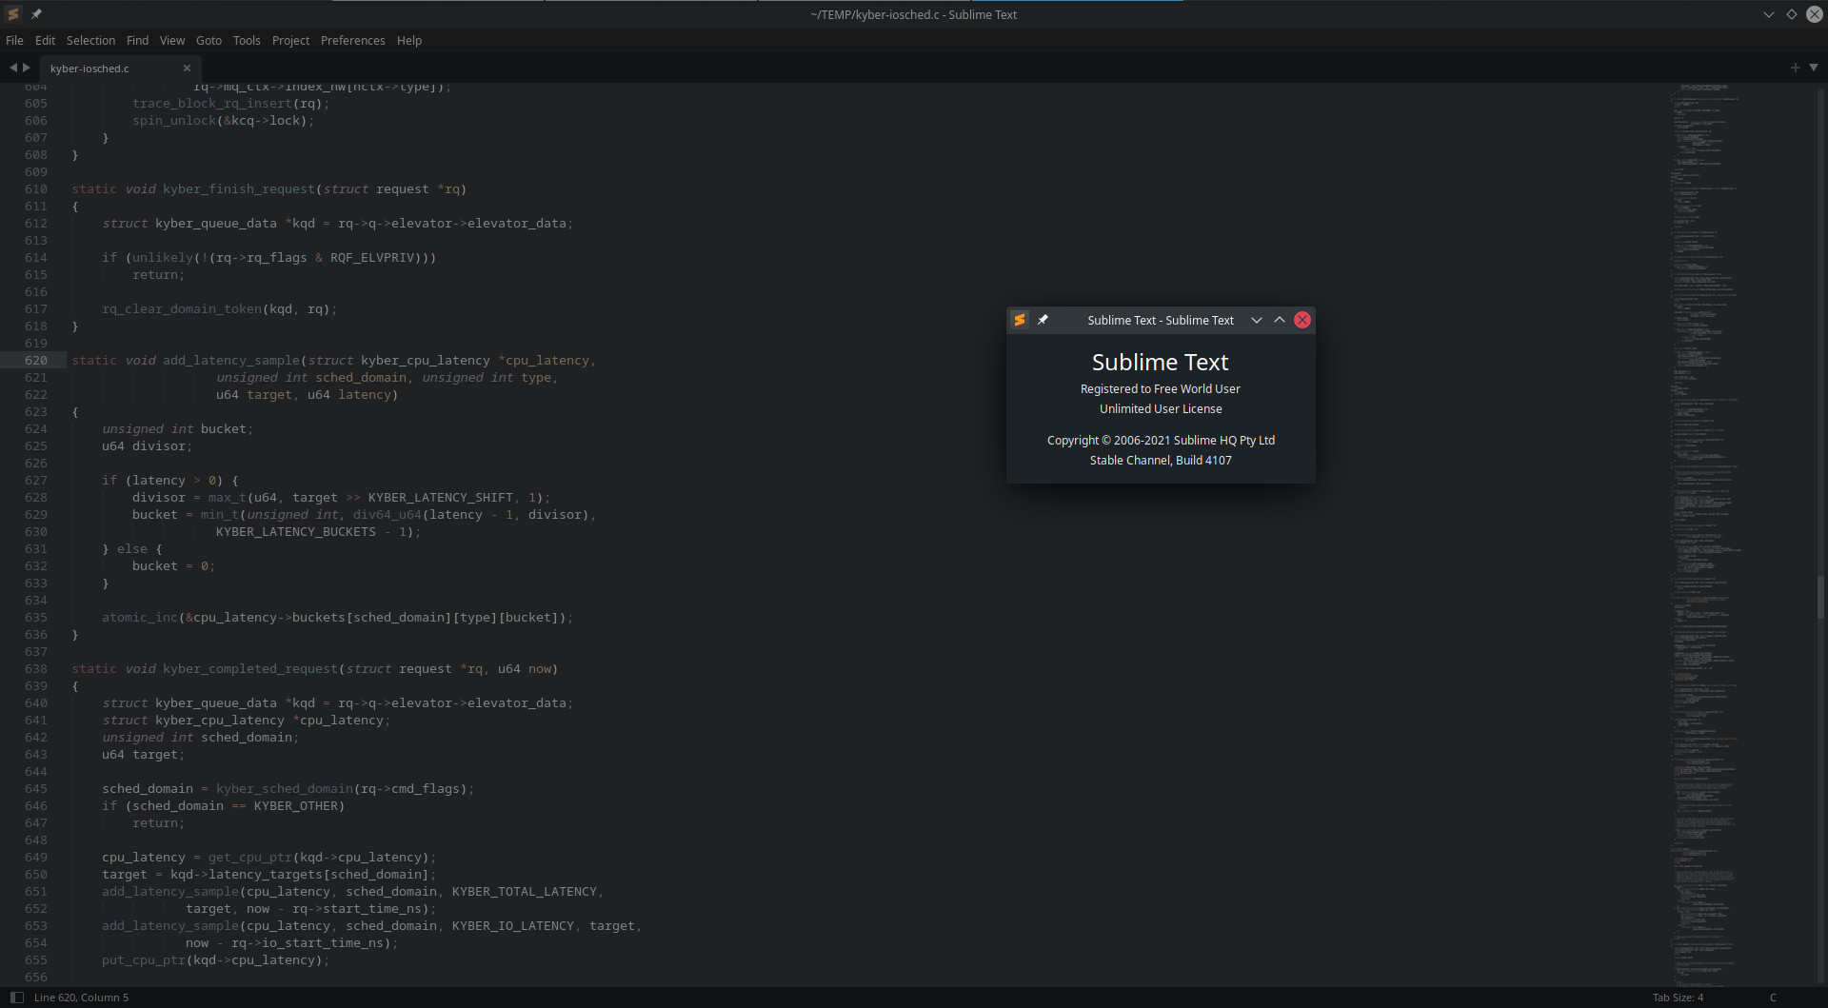Viewport: 1828px width, 1008px height.
Task: Click rq_clear_domain_token call
Action: tap(182, 309)
